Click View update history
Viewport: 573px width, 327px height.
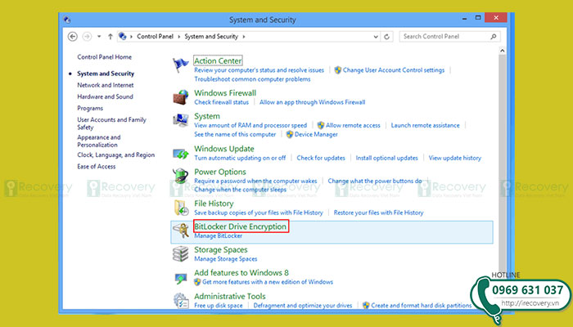coord(455,158)
